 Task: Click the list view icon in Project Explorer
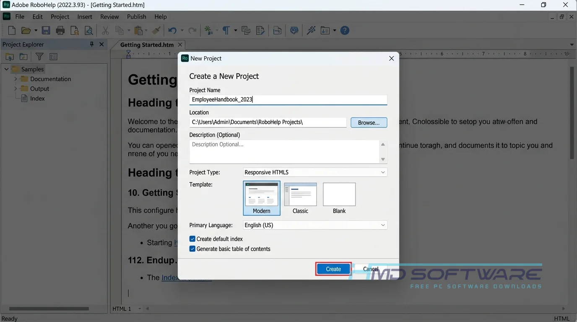53,57
